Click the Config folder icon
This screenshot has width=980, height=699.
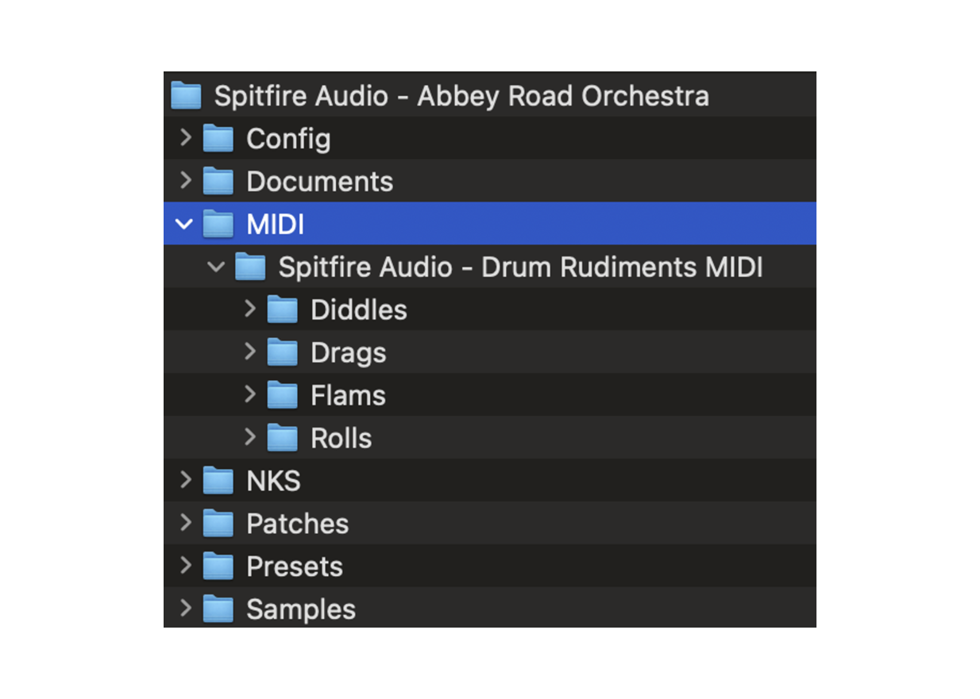point(218,139)
